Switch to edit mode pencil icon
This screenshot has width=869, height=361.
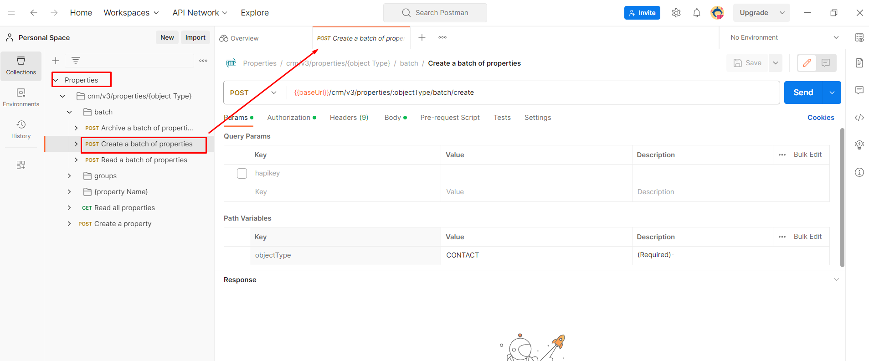(x=807, y=63)
